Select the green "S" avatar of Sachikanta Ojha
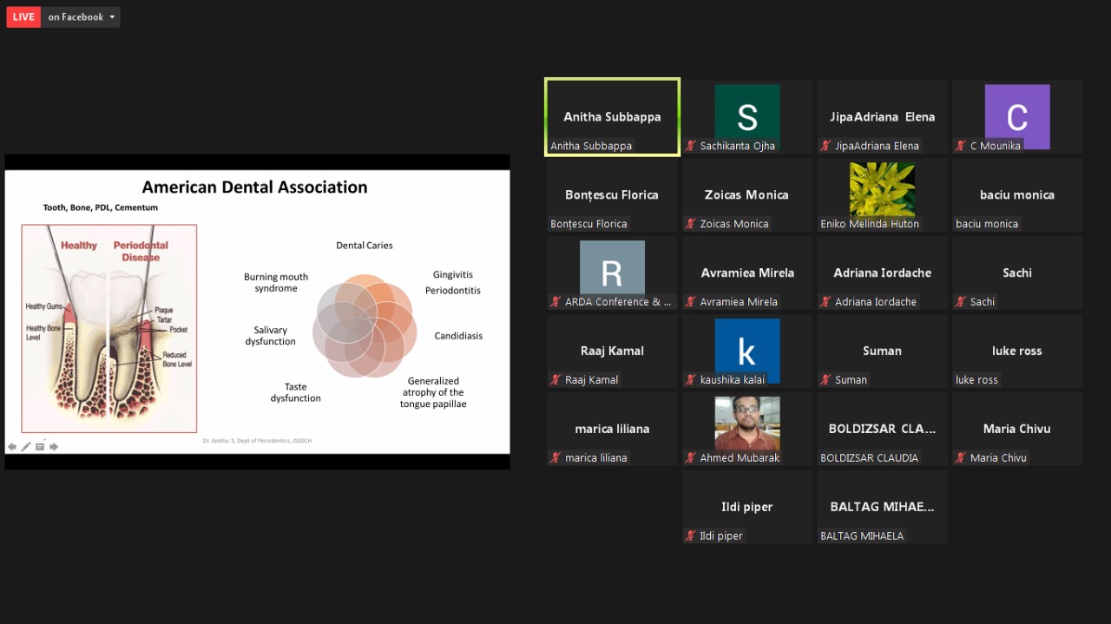The height and width of the screenshot is (624, 1111). [x=747, y=116]
